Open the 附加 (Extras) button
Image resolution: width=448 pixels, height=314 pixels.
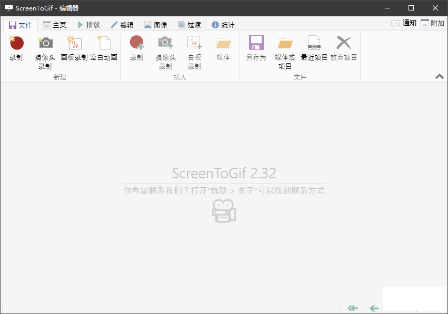(432, 23)
